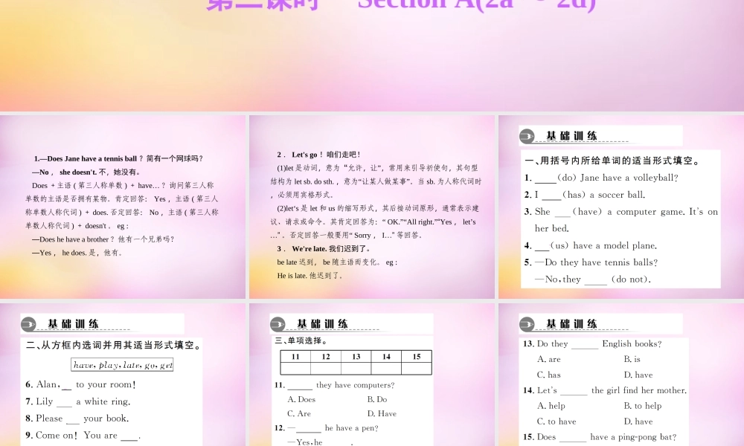Select the pencil badge icon on top-right slide
744x446 pixels.
point(528,135)
